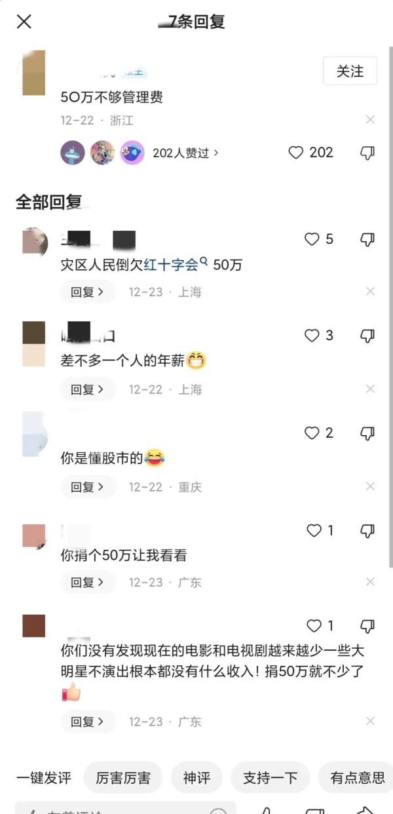This screenshot has width=393, height=814.
Task: Dislike the 灾区人民倒欠红十字会 reply
Action: point(367,240)
